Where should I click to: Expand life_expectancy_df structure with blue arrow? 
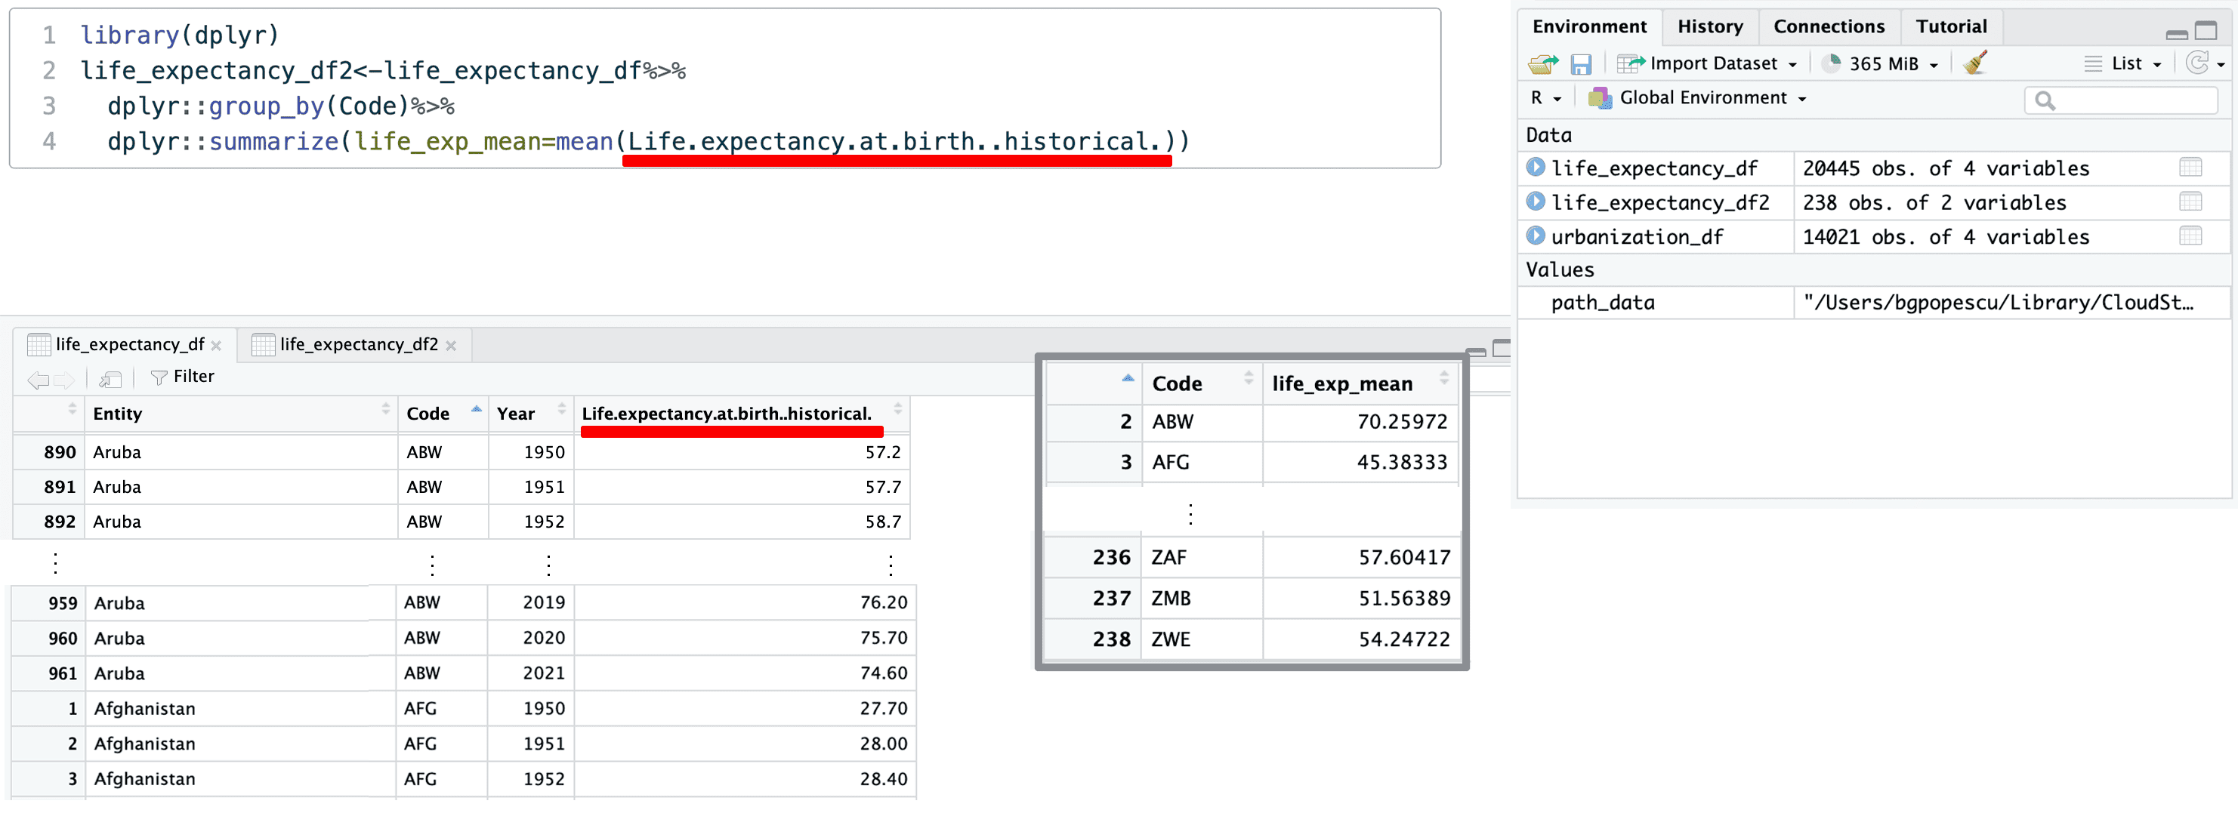[1535, 167]
